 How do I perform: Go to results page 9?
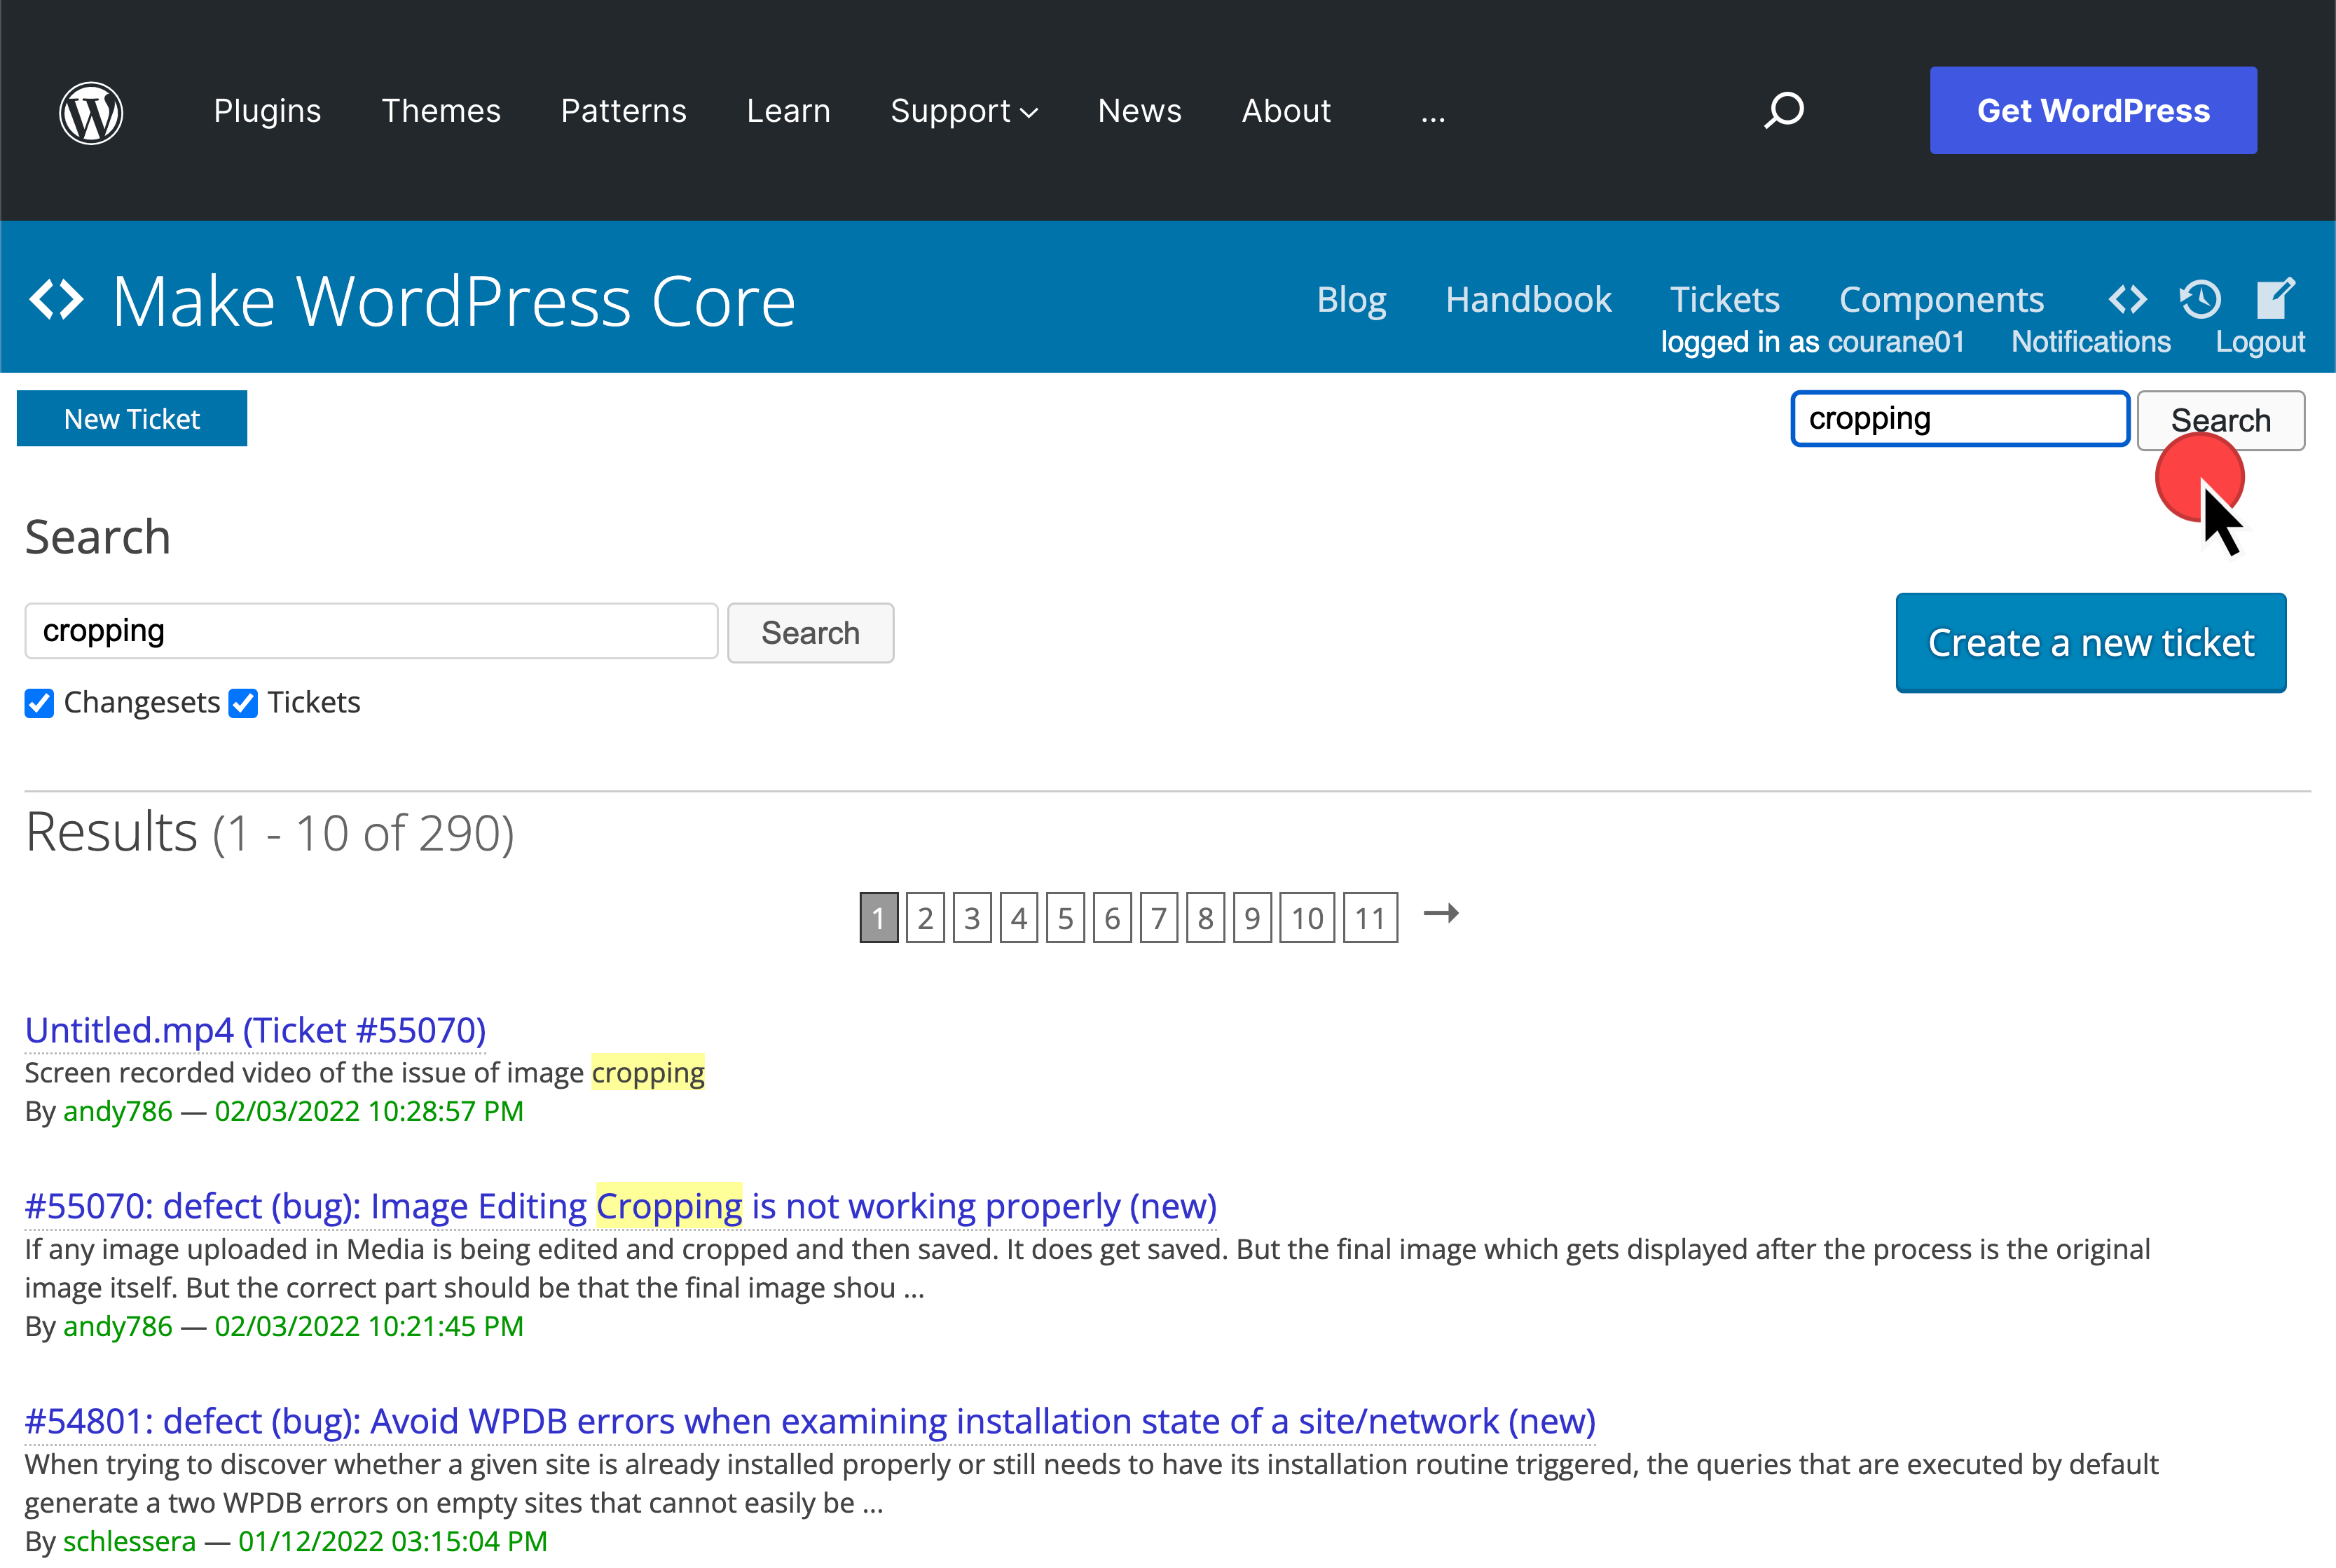coord(1252,917)
